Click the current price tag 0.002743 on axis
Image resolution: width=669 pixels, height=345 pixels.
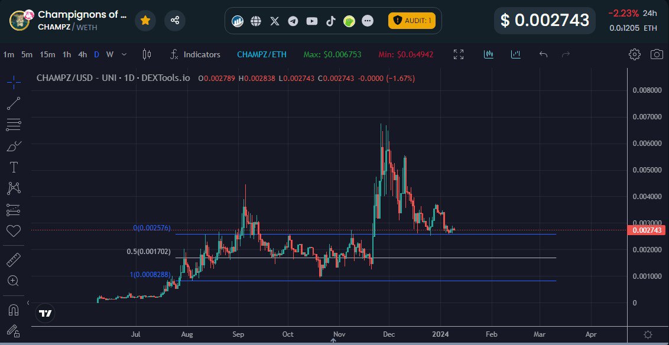(x=647, y=230)
